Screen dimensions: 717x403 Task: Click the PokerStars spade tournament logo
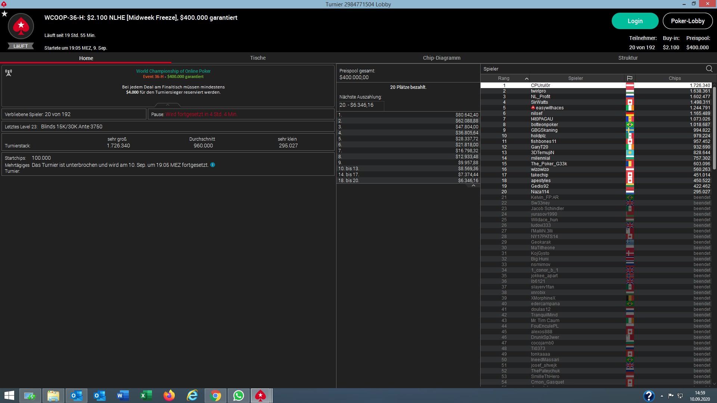[21, 26]
